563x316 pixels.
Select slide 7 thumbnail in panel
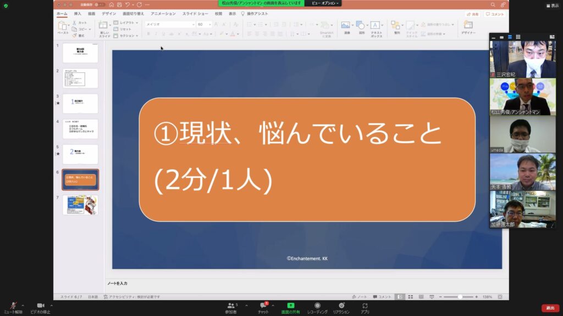[x=80, y=205]
